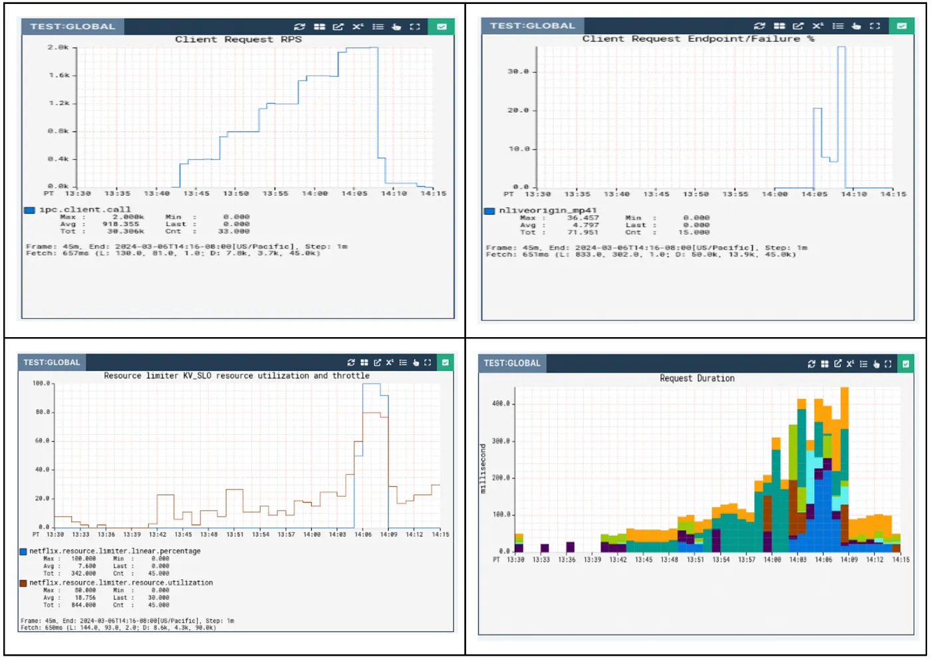Viewport: 931px width, 661px height.
Task: Refresh the Request Duration panel
Action: pos(811,364)
